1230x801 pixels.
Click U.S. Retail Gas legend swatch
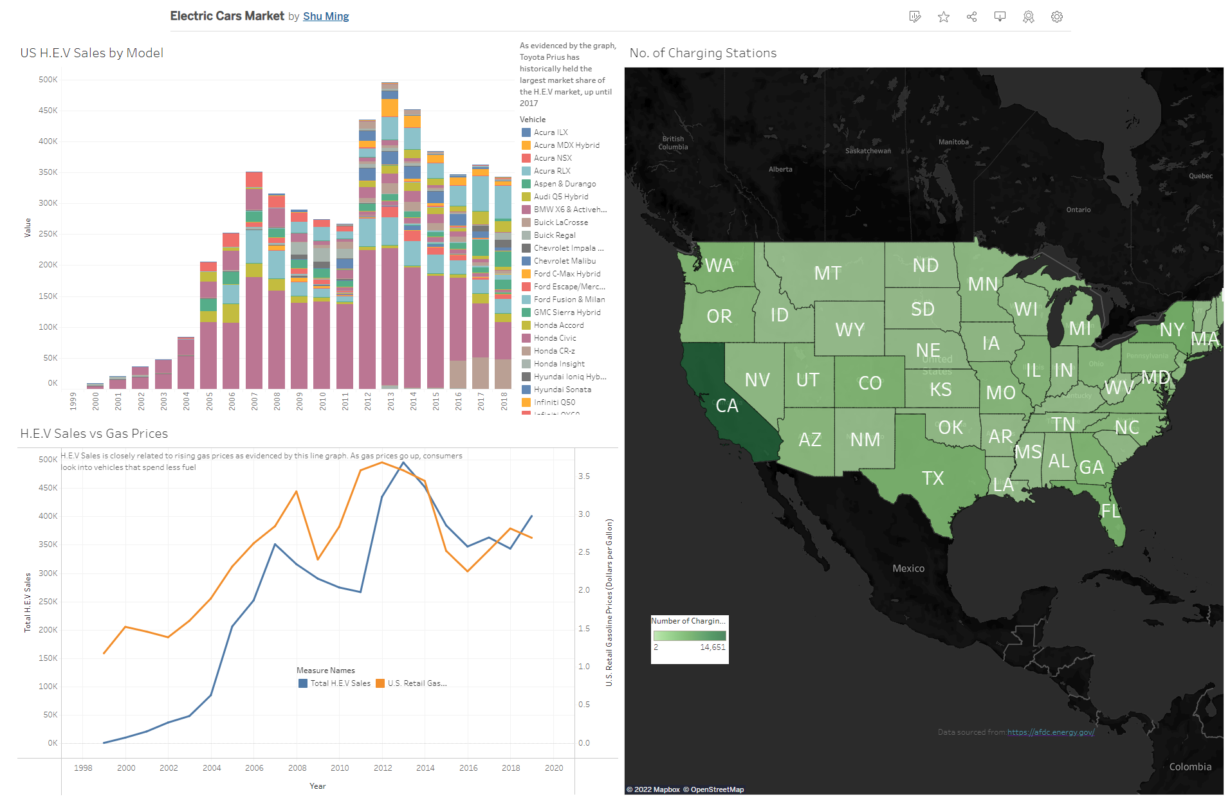coord(380,683)
